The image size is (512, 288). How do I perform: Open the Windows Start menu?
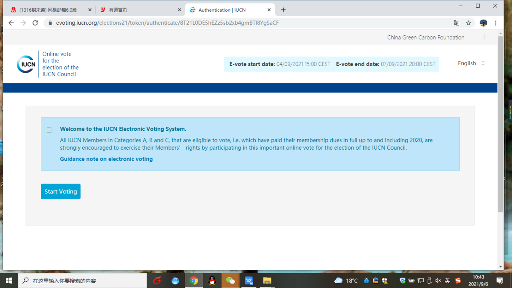coord(9,280)
